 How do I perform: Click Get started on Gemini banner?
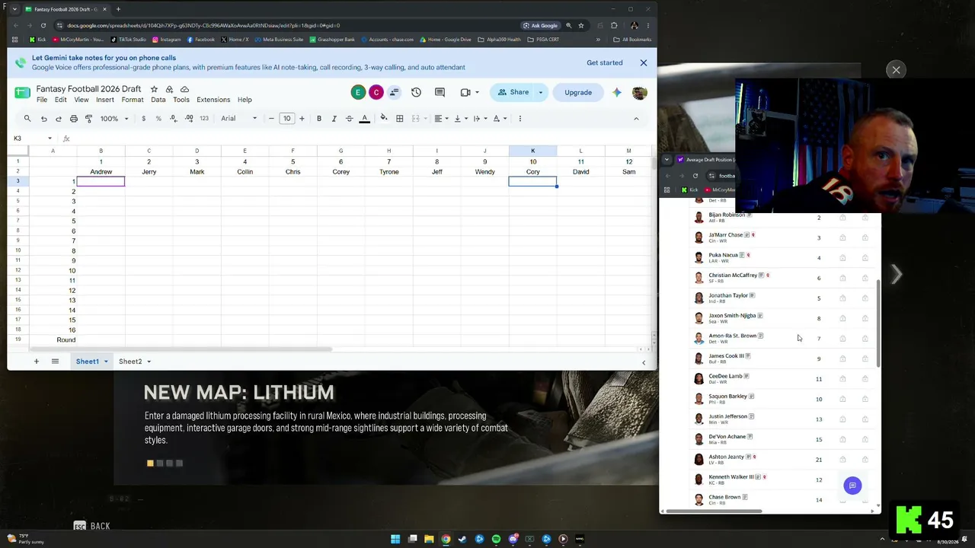pyautogui.click(x=605, y=62)
